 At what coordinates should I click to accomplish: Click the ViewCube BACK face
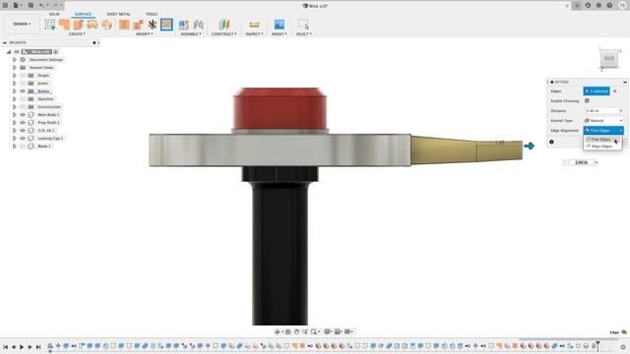609,58
